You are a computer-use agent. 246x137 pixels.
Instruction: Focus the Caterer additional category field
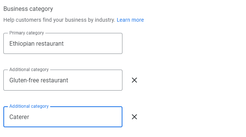click(x=63, y=117)
